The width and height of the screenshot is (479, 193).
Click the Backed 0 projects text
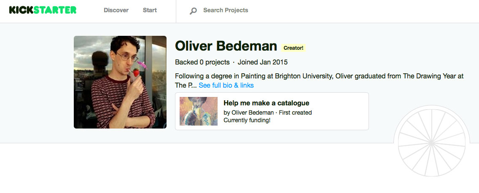tap(202, 62)
